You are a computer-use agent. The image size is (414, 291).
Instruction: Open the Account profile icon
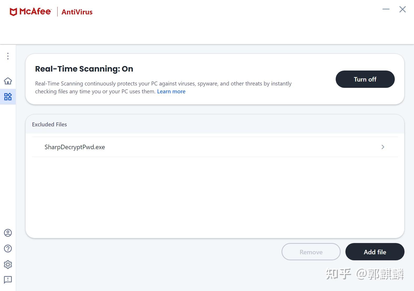pyautogui.click(x=8, y=233)
